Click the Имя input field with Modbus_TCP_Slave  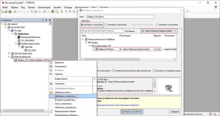(x=120, y=17)
